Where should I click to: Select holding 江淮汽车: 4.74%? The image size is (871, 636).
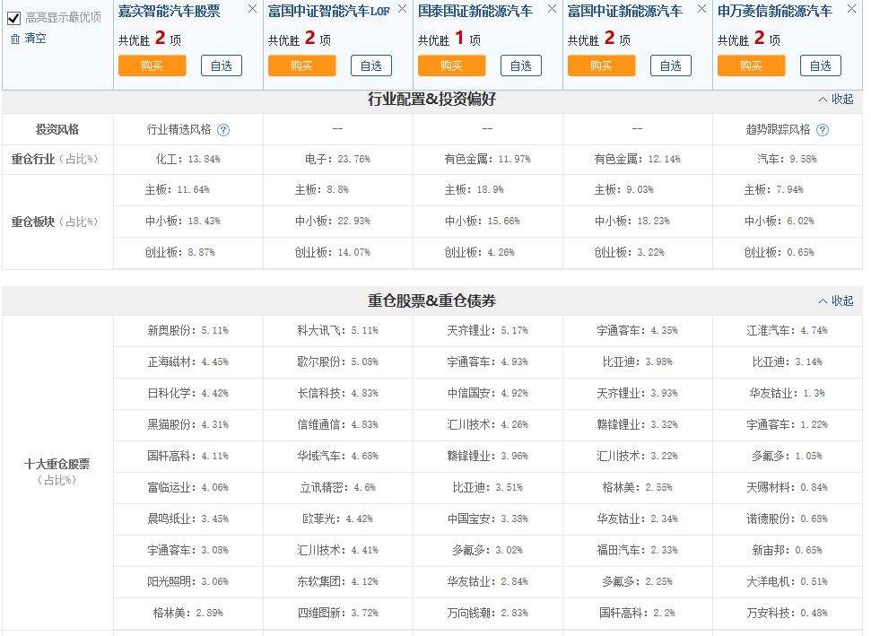point(787,331)
